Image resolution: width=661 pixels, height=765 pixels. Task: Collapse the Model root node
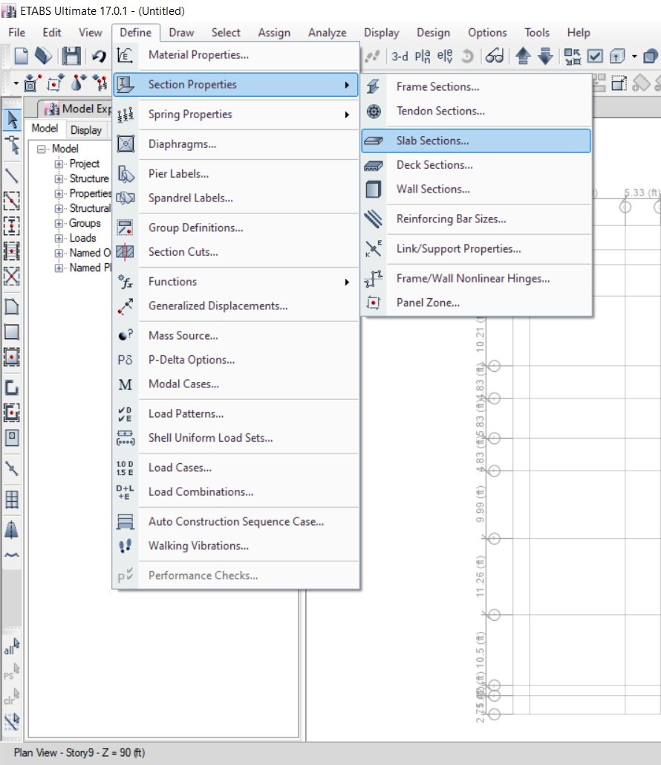point(42,149)
